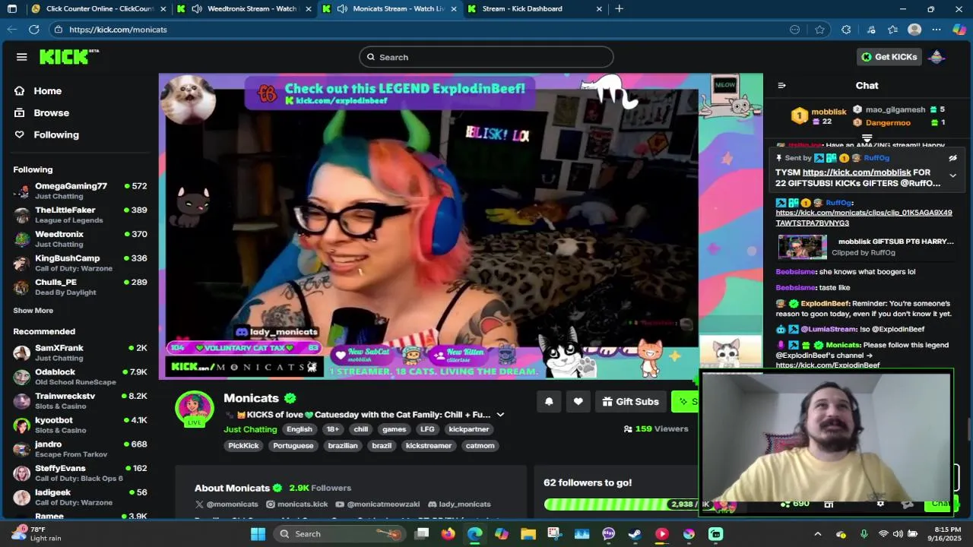This screenshot has width=973, height=547.
Task: Click the @monicats X link
Action: pos(227,504)
